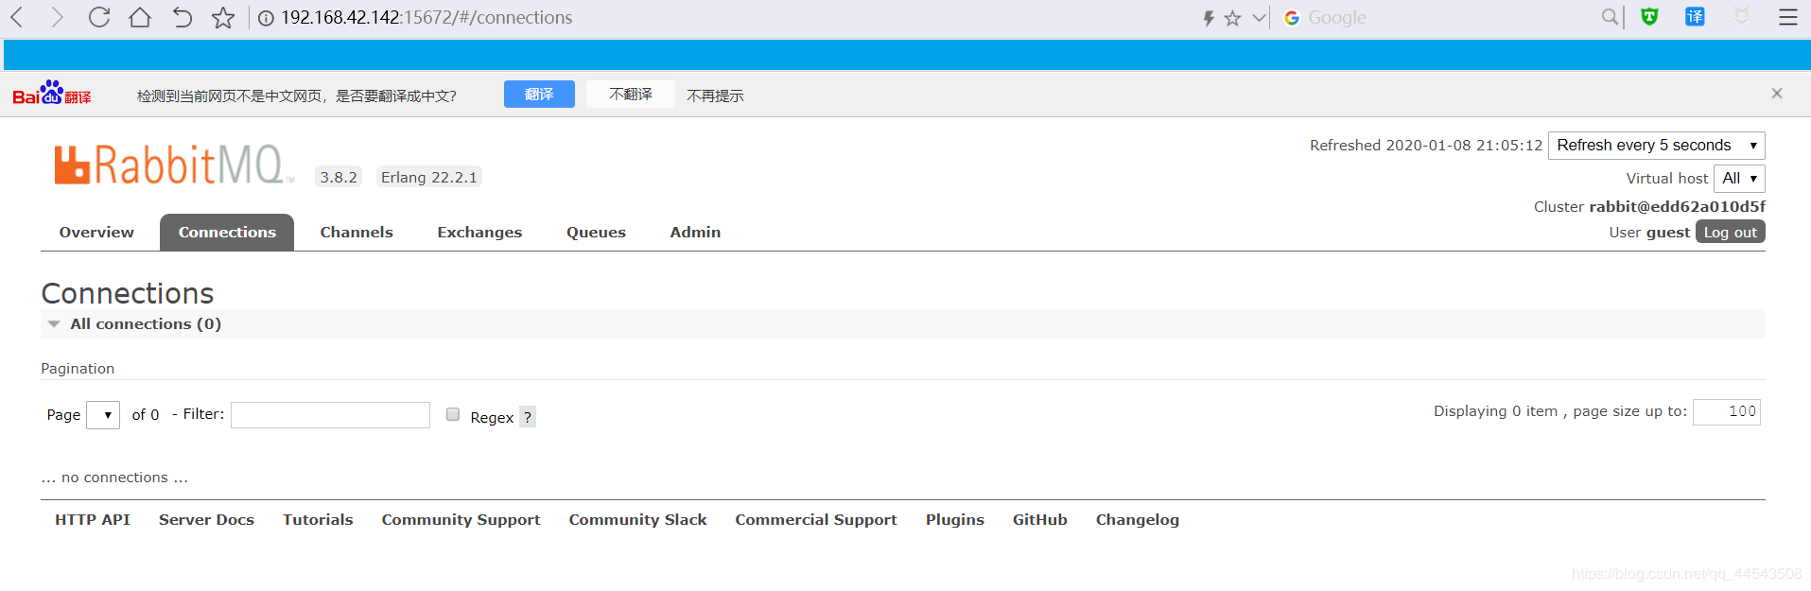Click the Google search engine icon
The height and width of the screenshot is (591, 1811).
pyautogui.click(x=1292, y=18)
